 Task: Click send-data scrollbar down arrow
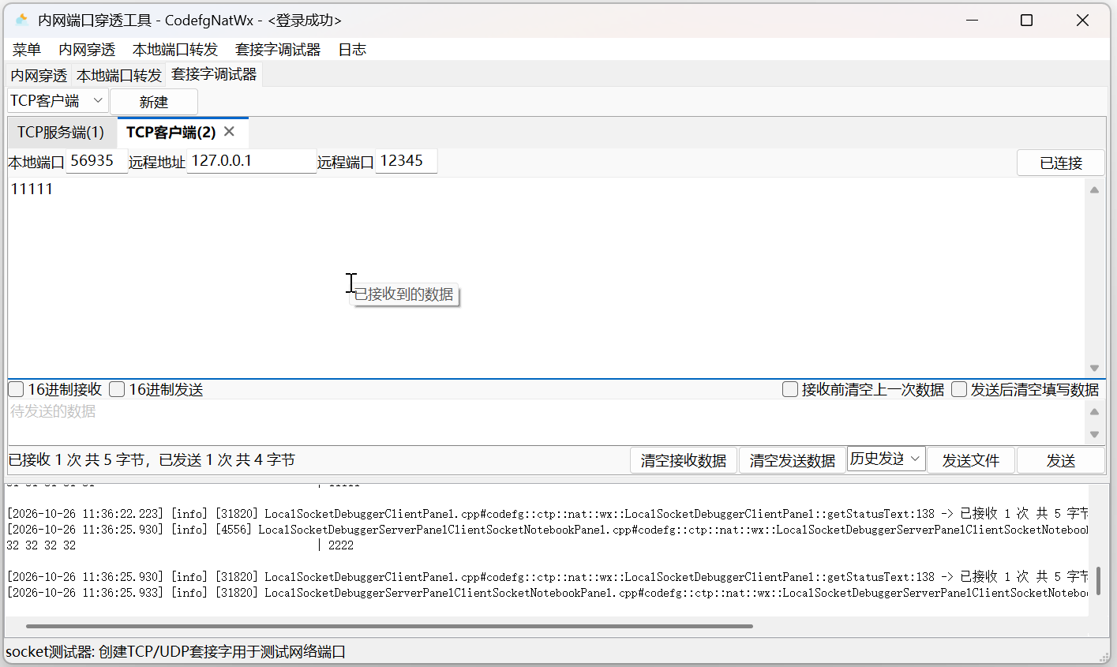point(1094,434)
